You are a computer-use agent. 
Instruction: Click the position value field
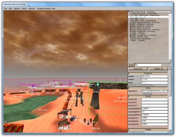tap(155, 76)
